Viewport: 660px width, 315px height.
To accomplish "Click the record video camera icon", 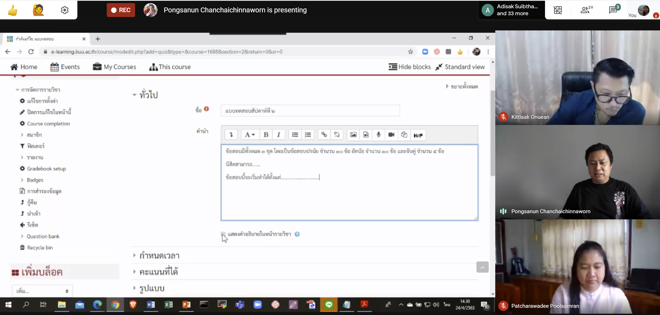I will click(391, 135).
